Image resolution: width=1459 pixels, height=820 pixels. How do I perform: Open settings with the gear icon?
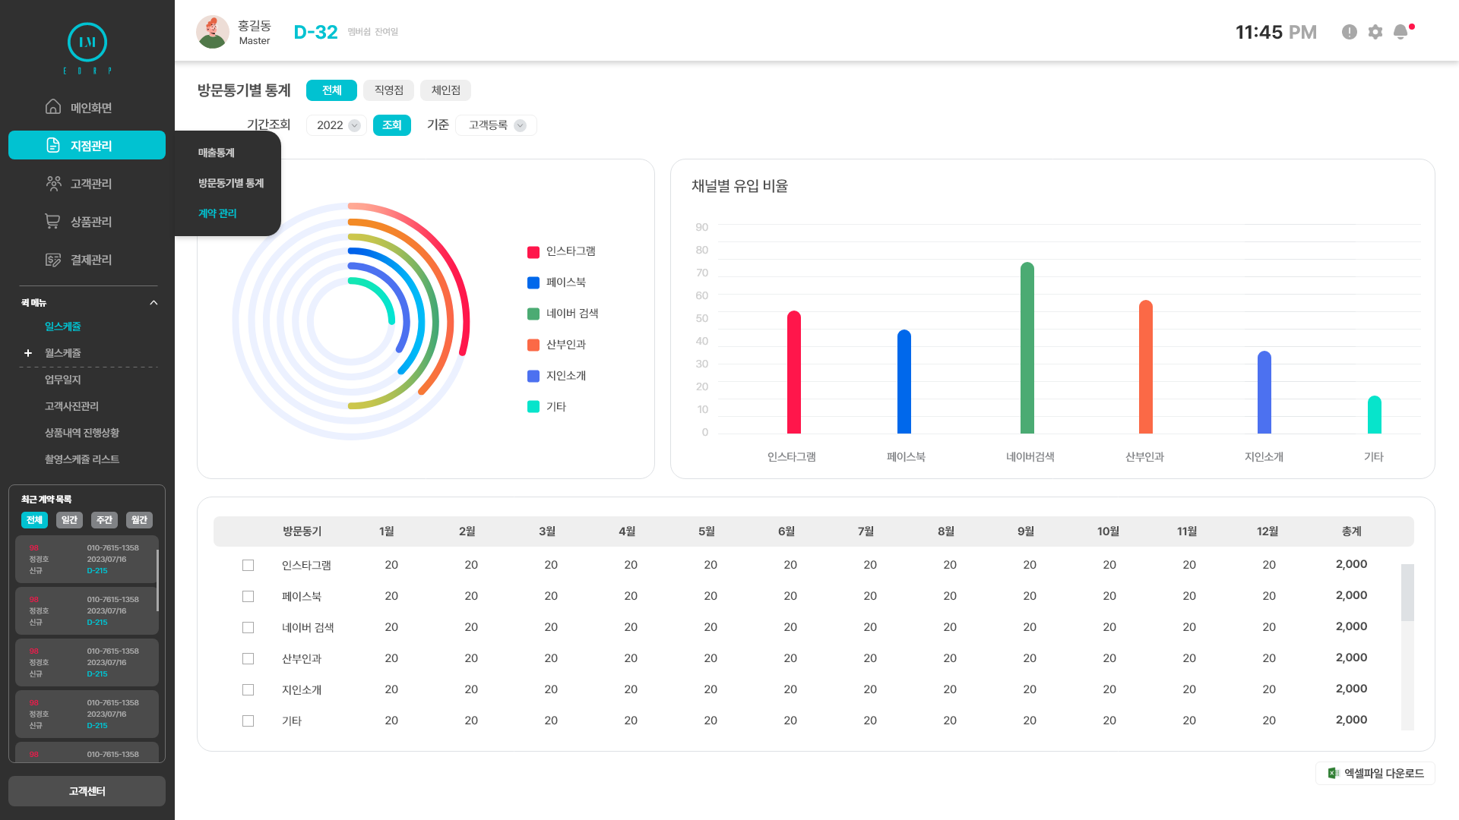pos(1375,32)
